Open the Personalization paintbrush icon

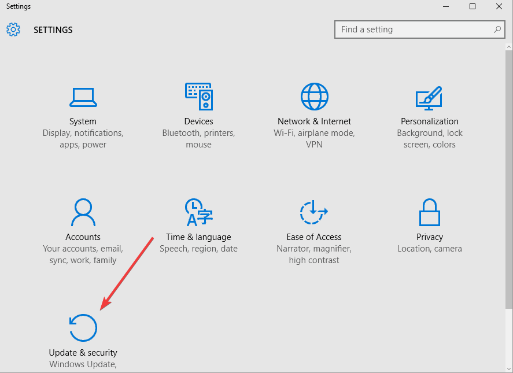[x=429, y=97]
